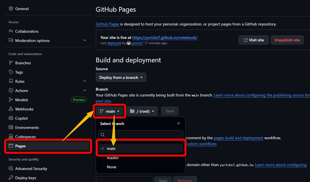Open pages build and deployment link
Screen dimensions: 310x182
click(238, 138)
